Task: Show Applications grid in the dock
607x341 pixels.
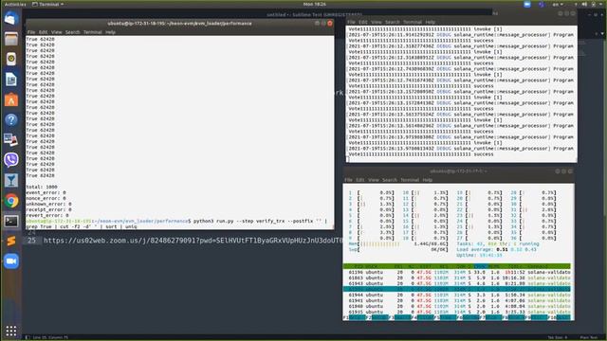Action: [x=11, y=331]
